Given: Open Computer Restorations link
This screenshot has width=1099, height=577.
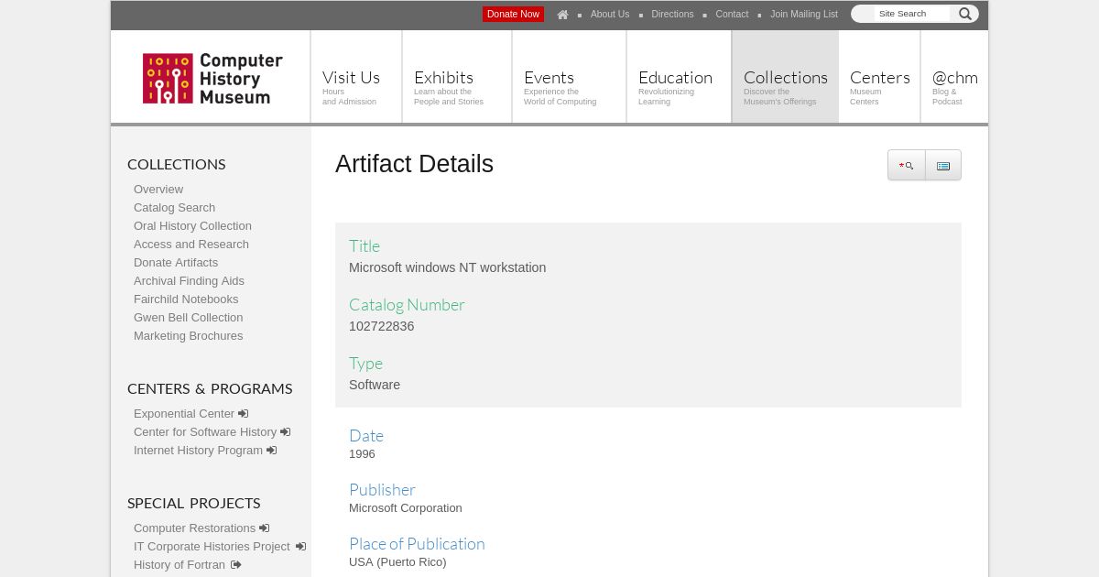Looking at the screenshot, I should pos(194,528).
